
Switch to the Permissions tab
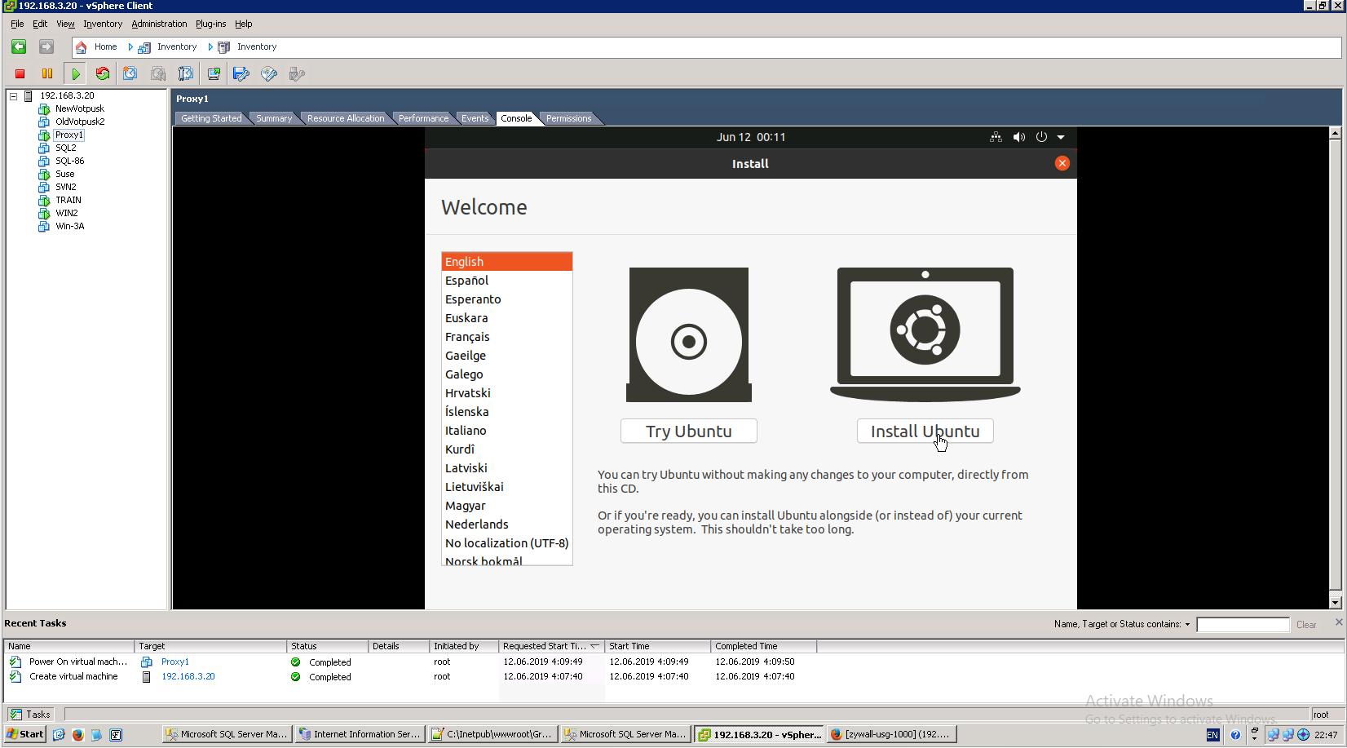tap(569, 119)
